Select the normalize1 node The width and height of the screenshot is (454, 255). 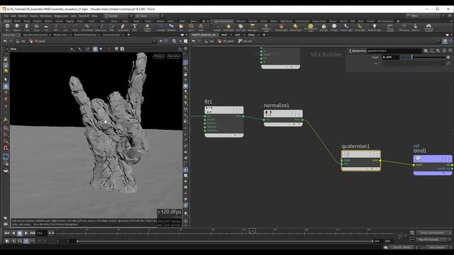tap(283, 118)
